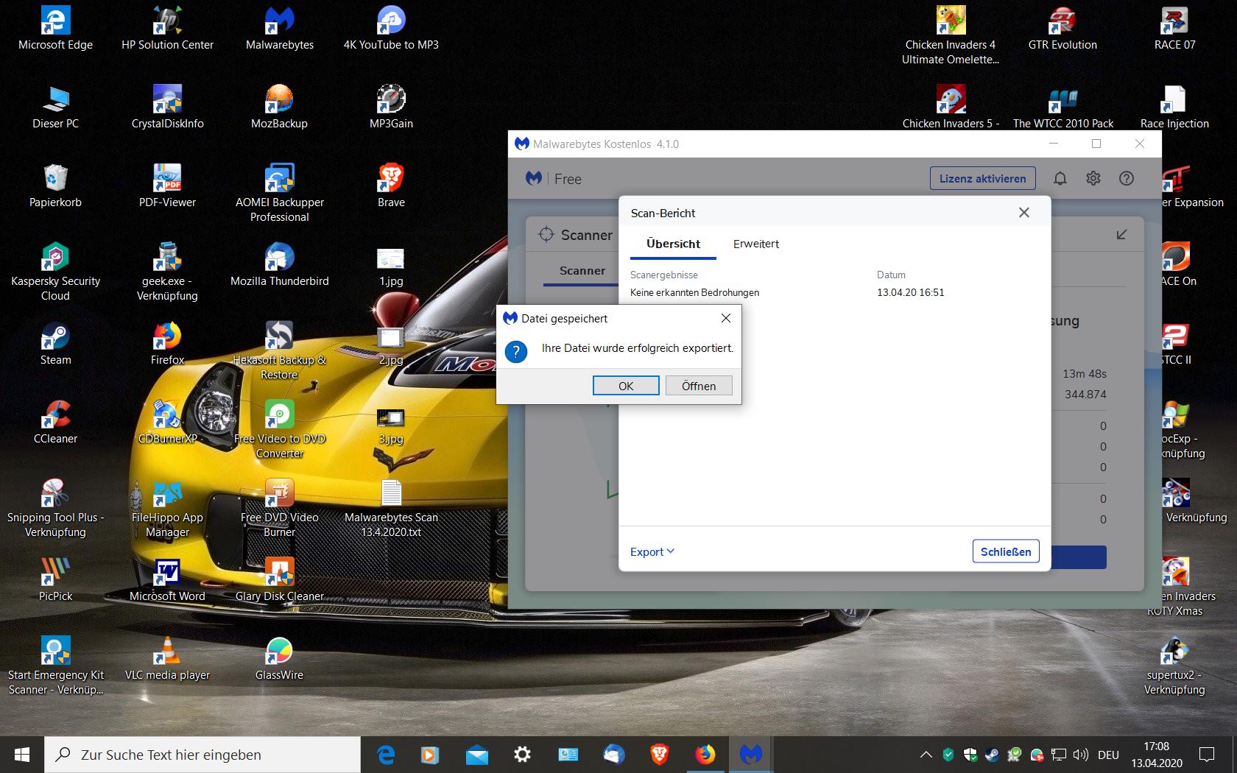Select the CrystalDiskInfo desktop icon
Image resolution: width=1237 pixels, height=773 pixels.
click(167, 107)
